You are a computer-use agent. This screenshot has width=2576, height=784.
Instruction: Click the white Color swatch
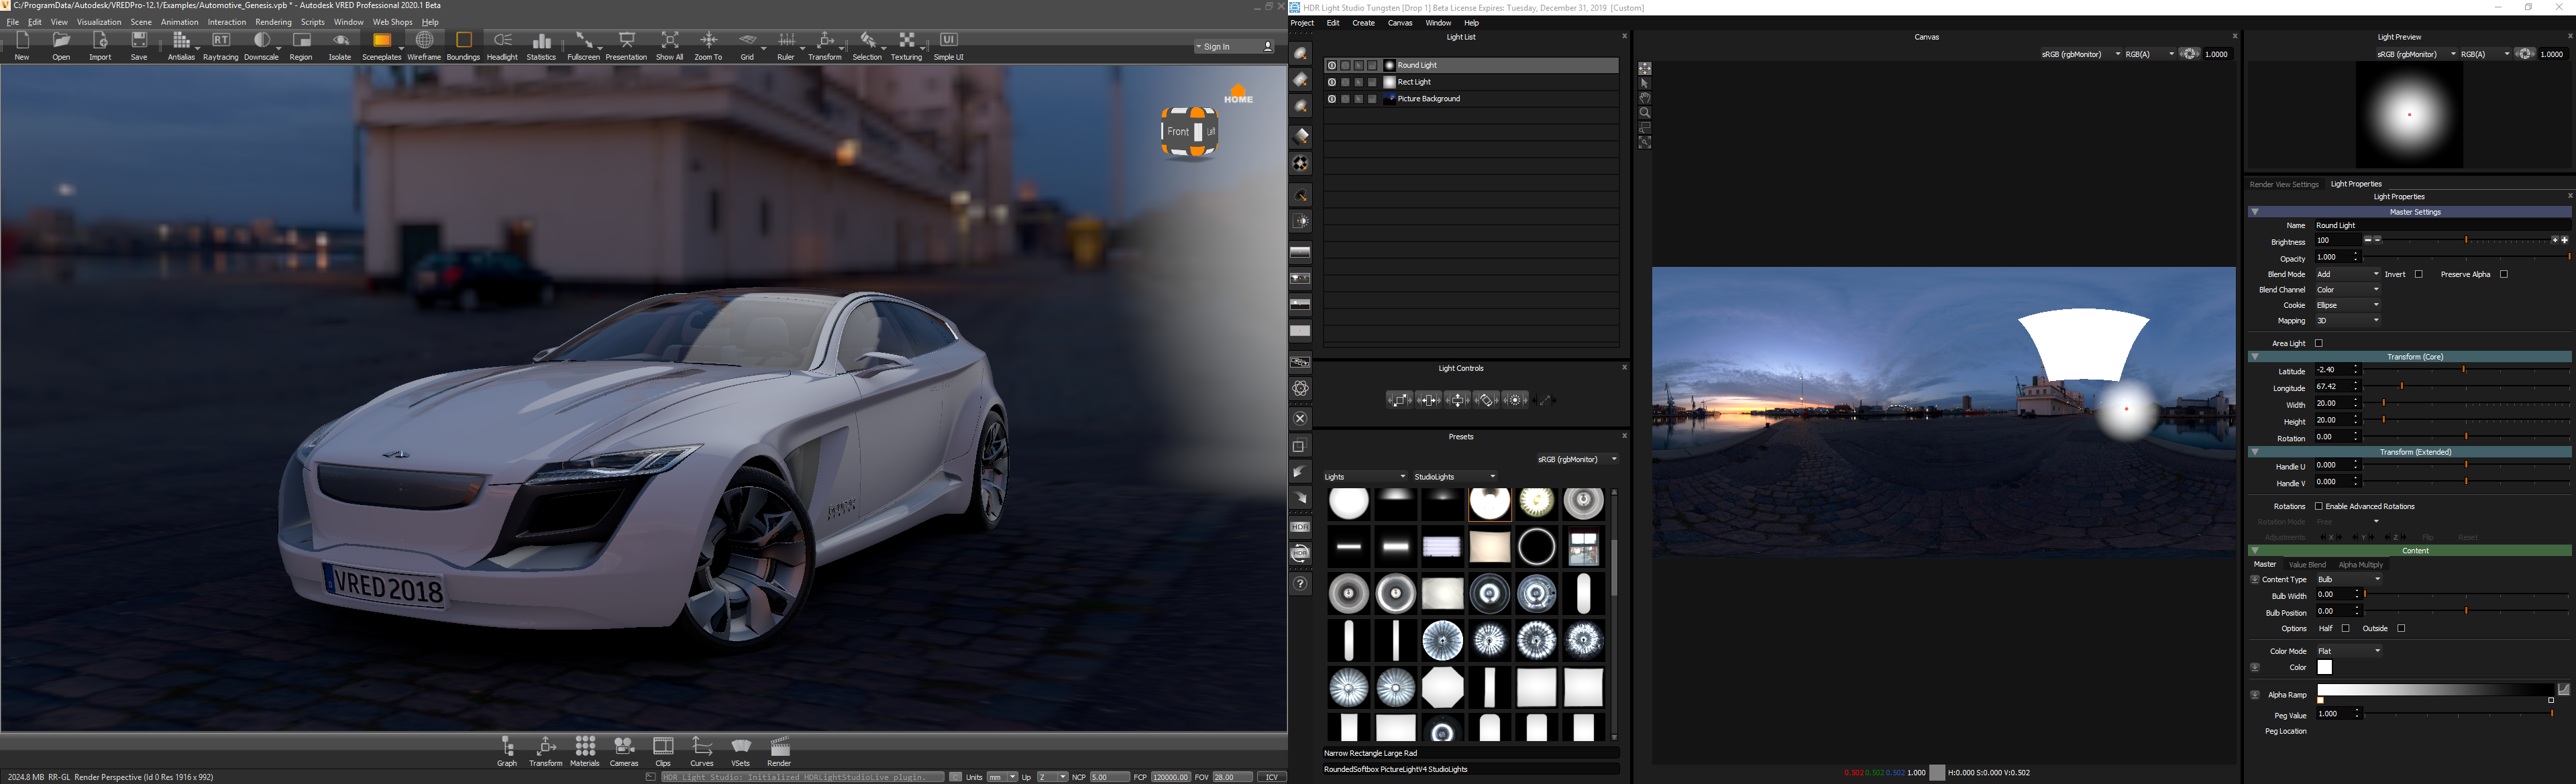point(2324,667)
